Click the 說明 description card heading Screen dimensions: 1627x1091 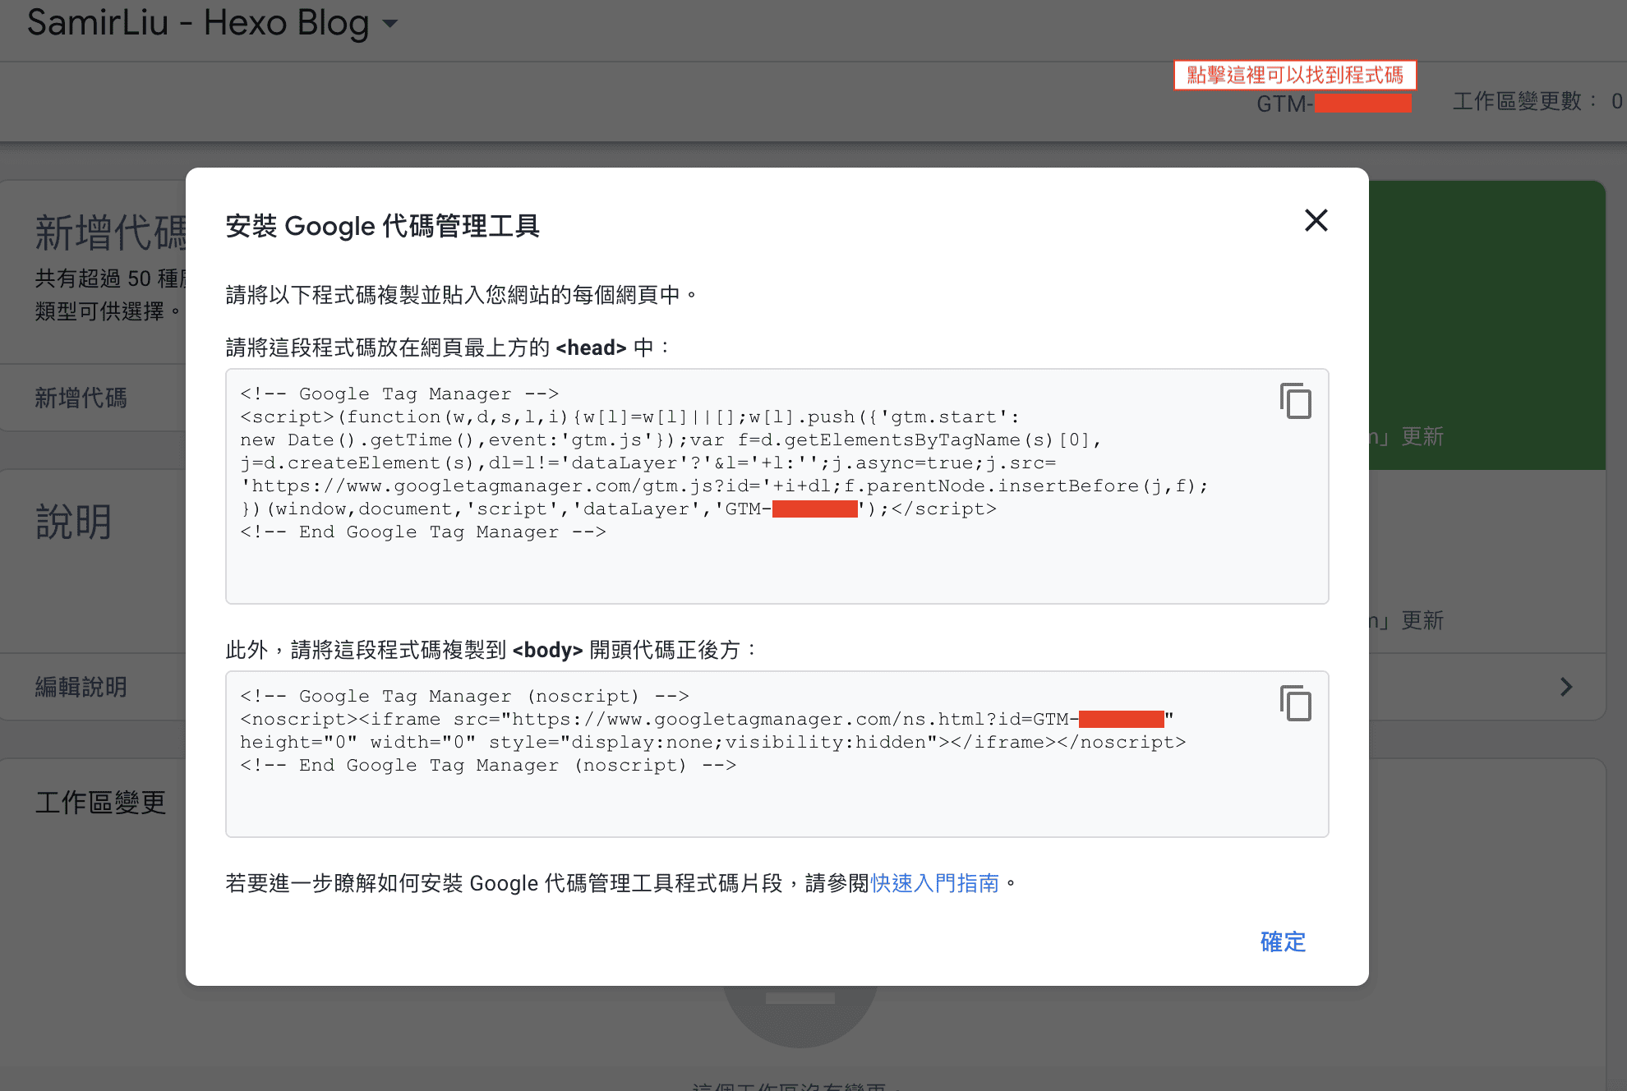click(x=74, y=522)
